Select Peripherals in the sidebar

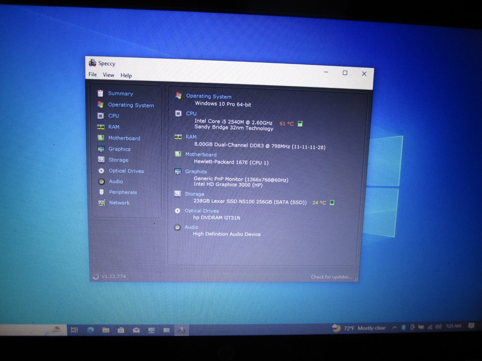click(x=123, y=192)
